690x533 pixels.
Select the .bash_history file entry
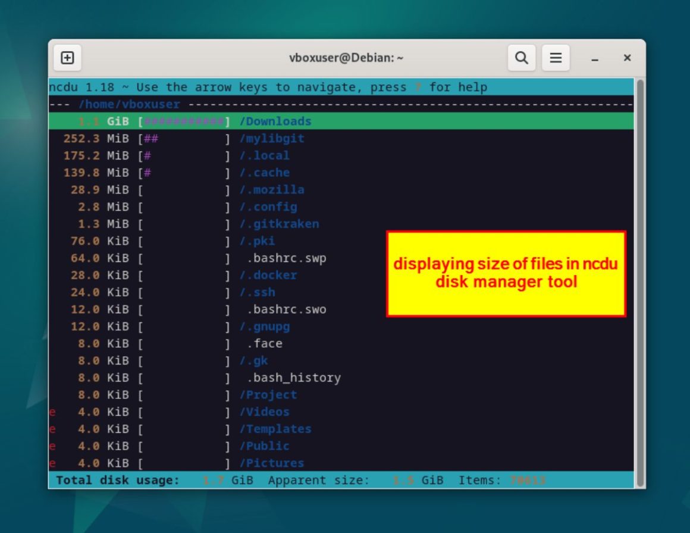click(293, 378)
